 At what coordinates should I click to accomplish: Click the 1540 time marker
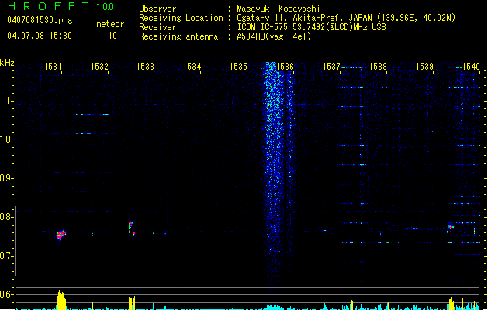coord(471,67)
